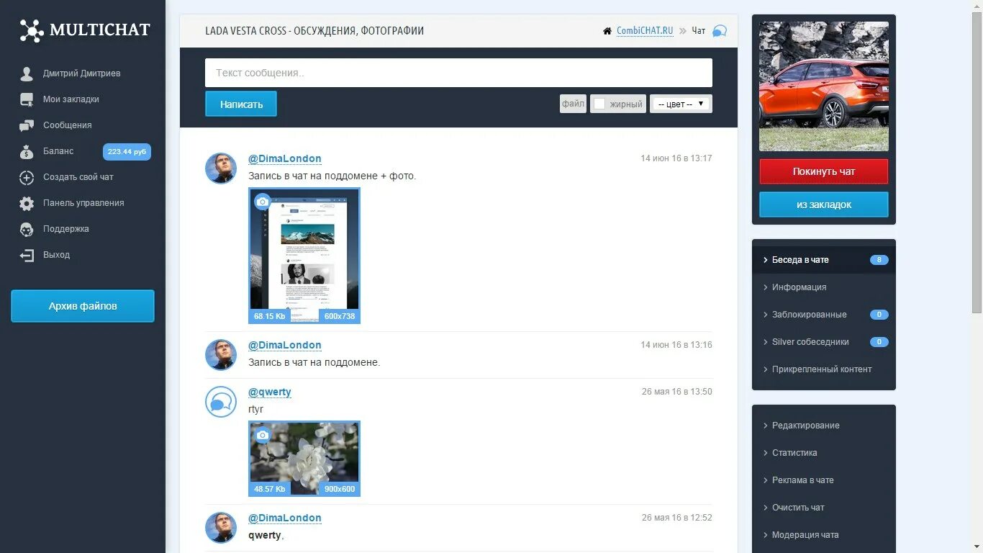Viewport: 983px width, 553px height.
Task: Toggle the жирный bold checkbox
Action: [599, 104]
